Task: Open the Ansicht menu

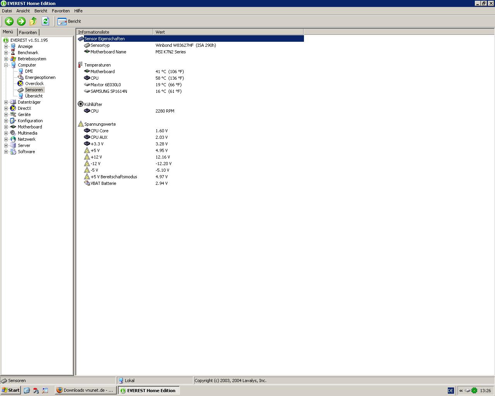Action: [23, 11]
